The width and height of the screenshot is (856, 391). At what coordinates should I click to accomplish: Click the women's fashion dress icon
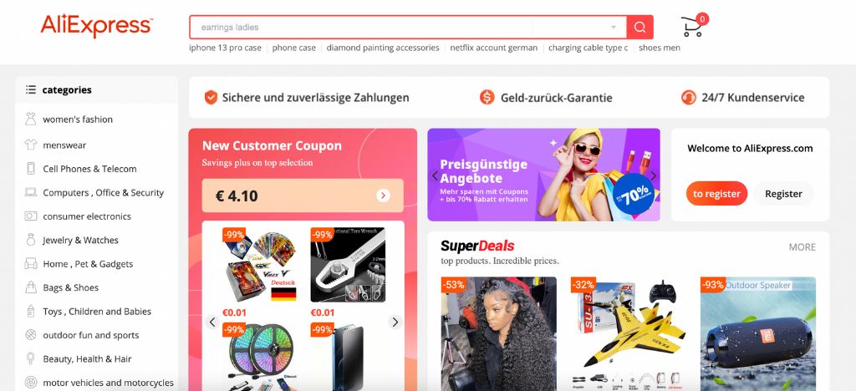31,119
